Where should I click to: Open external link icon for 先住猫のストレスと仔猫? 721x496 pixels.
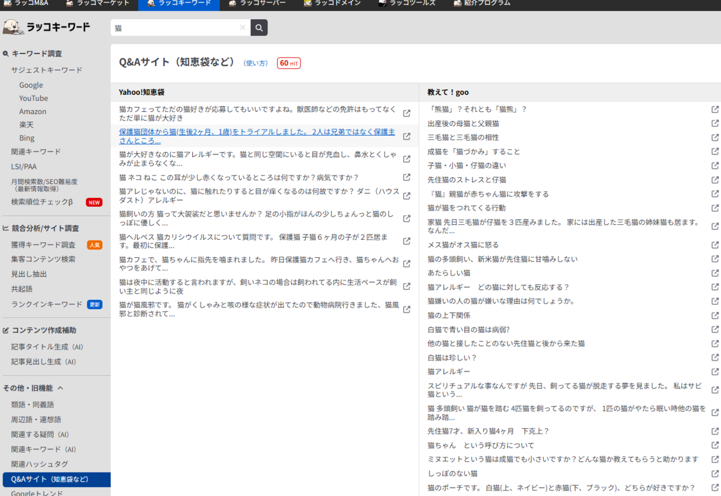click(715, 180)
